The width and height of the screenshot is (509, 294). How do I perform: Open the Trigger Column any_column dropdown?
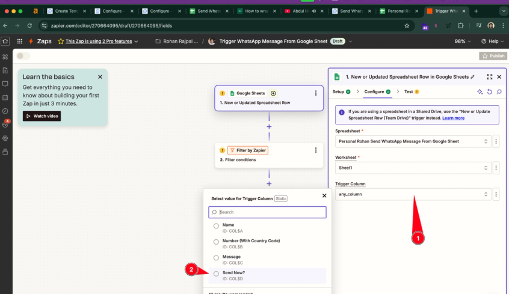coord(413,194)
